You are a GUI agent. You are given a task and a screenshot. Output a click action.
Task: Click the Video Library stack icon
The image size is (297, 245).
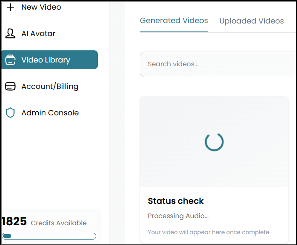tap(11, 60)
